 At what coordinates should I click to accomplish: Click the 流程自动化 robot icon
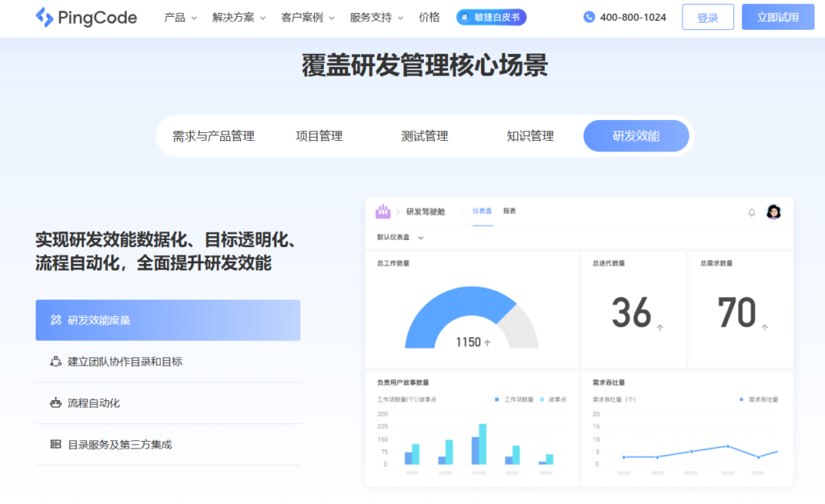(x=56, y=403)
